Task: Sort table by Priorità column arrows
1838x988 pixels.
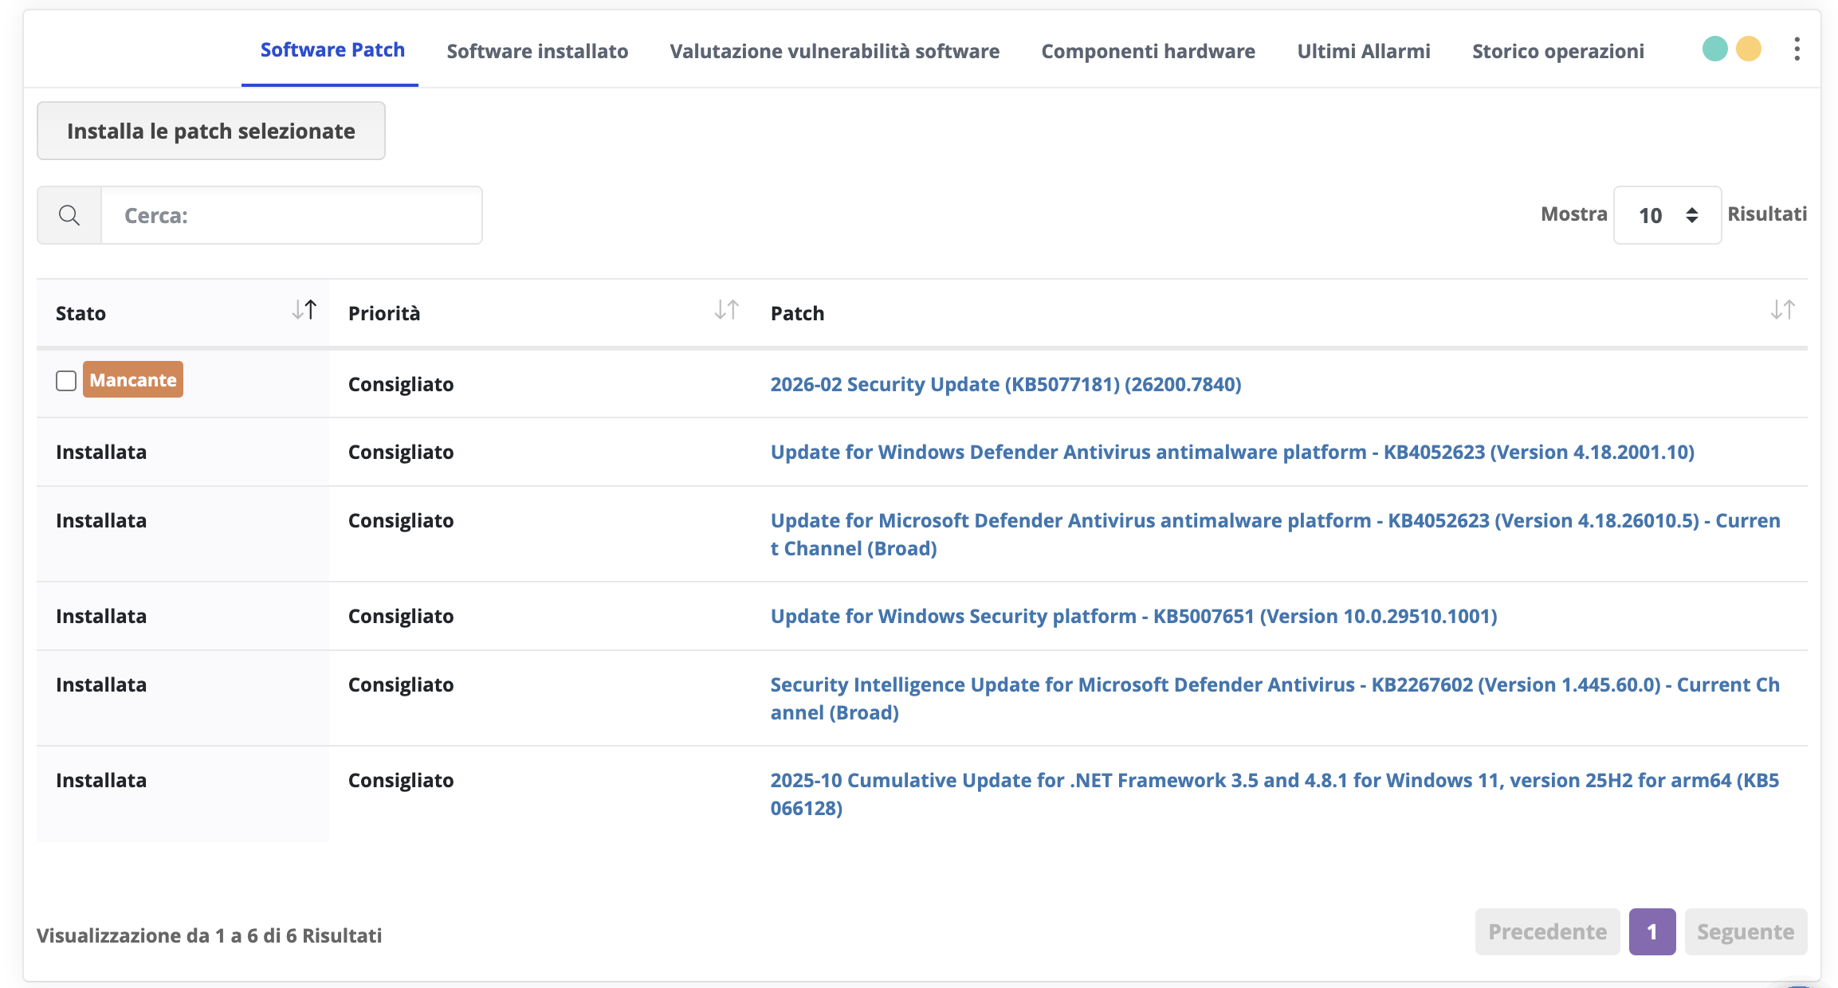Action: point(726,310)
